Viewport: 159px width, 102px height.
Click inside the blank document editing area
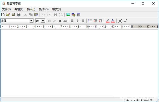click(x=79, y=63)
